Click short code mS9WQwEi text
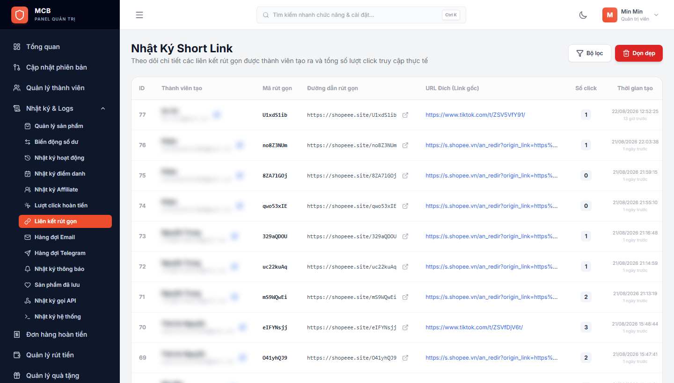 pyautogui.click(x=275, y=297)
